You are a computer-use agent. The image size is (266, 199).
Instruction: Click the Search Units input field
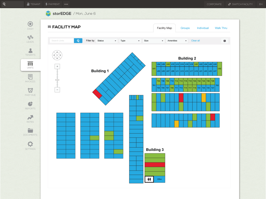click(62, 41)
